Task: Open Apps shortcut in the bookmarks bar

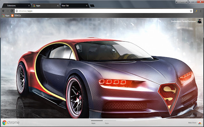Action: 6,16
